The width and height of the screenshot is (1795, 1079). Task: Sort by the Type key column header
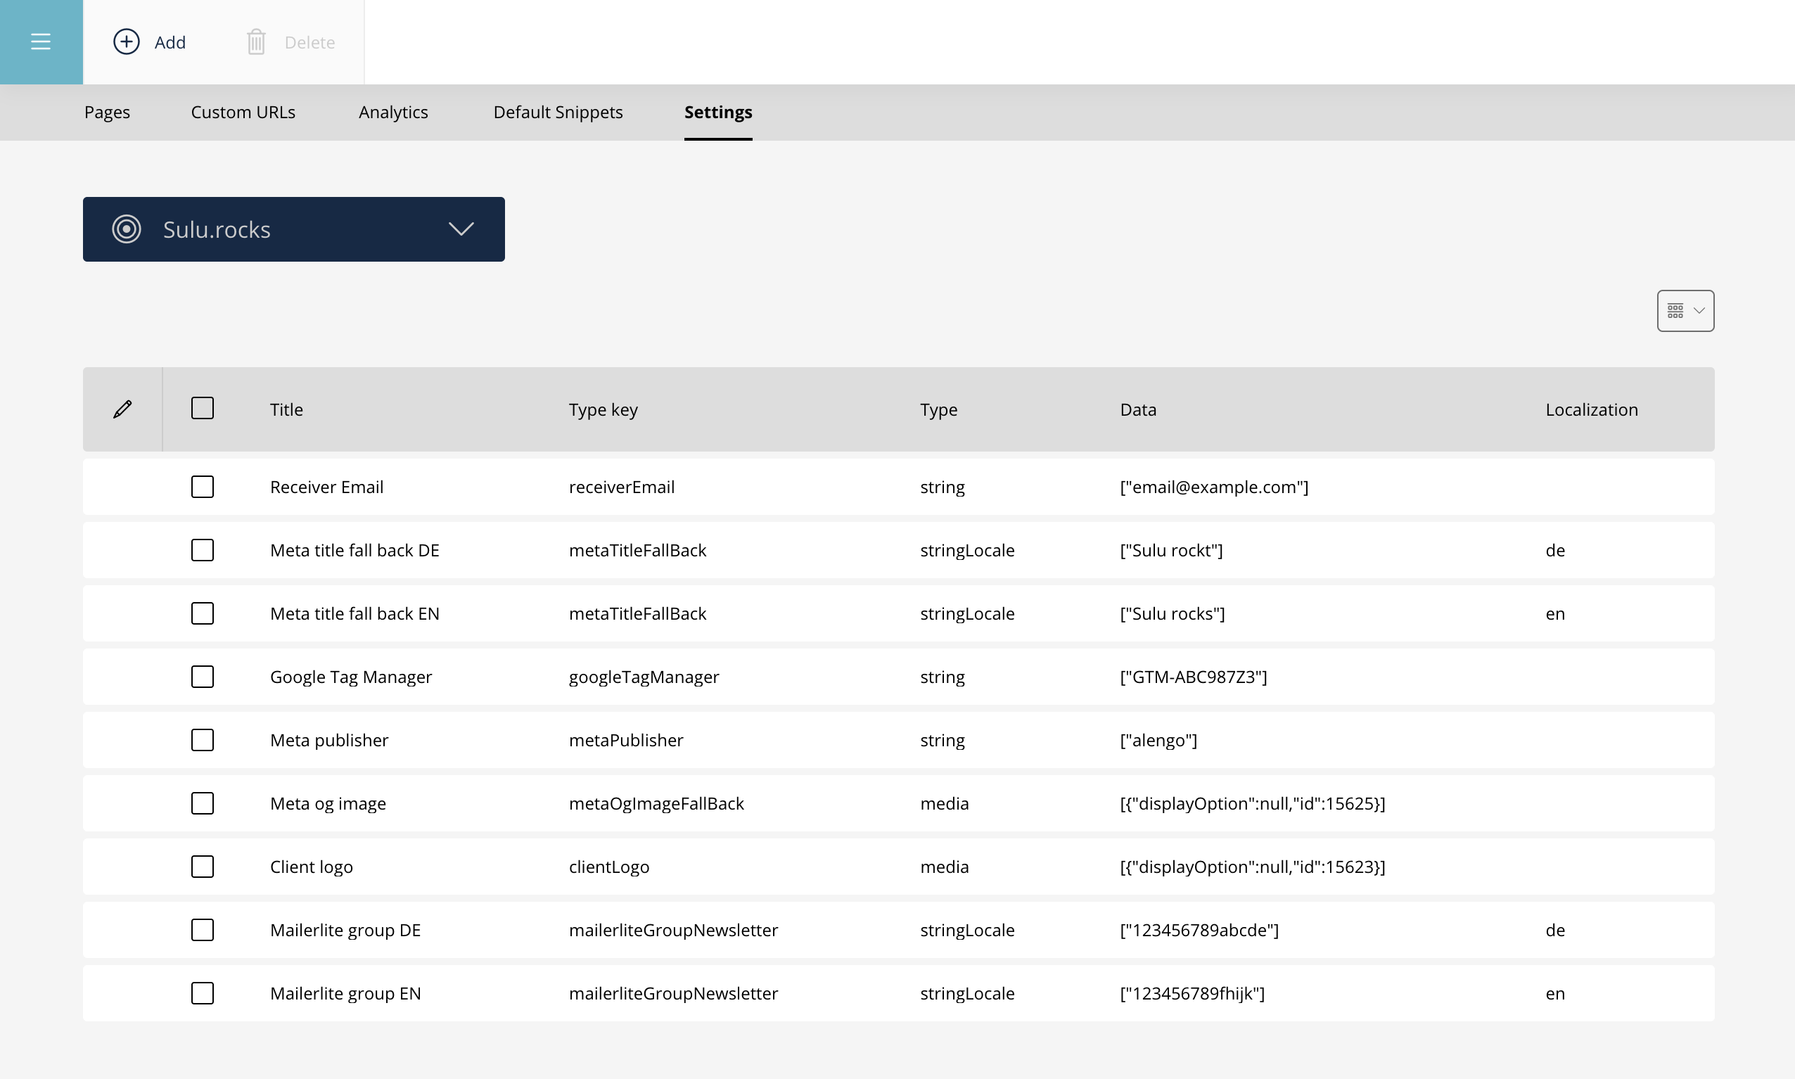[603, 410]
